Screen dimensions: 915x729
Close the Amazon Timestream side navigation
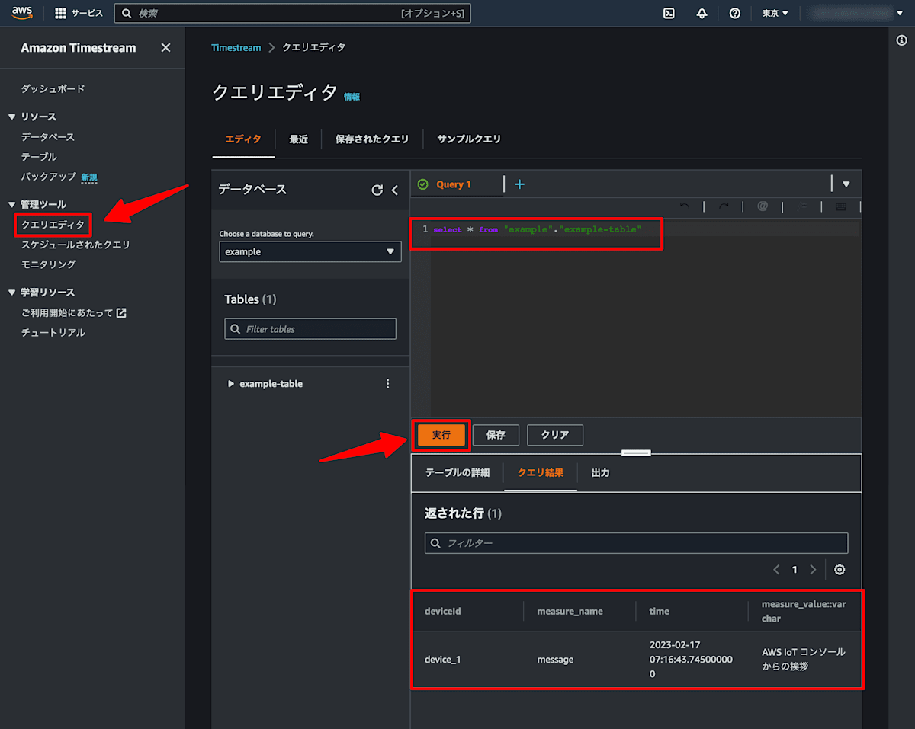tap(165, 47)
